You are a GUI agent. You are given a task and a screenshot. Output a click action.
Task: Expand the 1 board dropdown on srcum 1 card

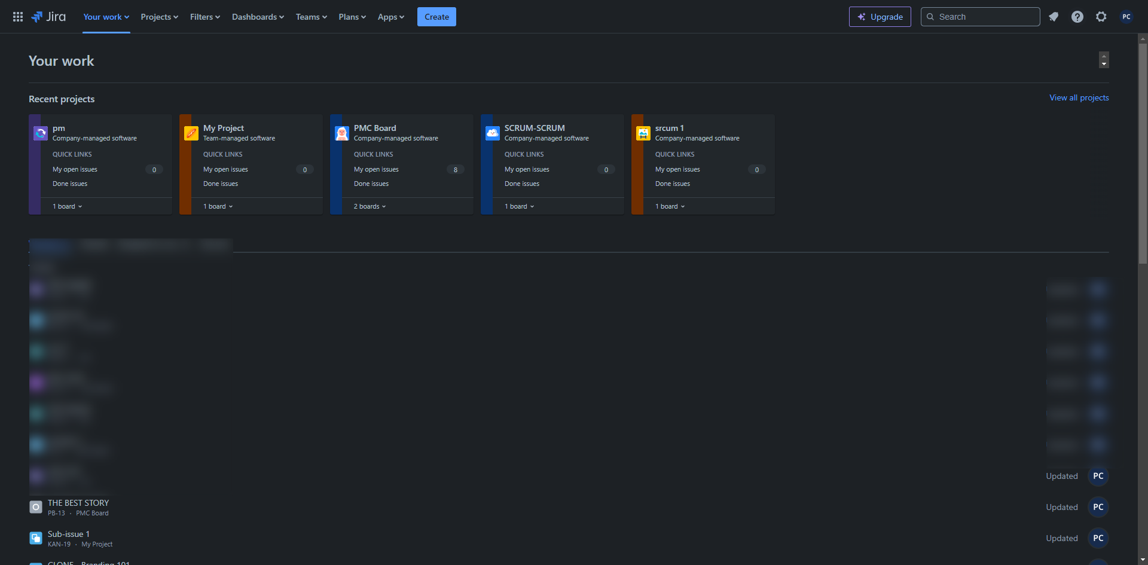(x=670, y=206)
